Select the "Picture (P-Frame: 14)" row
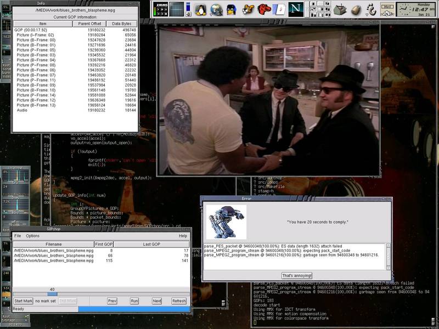The image size is (439, 329). [x=75, y=95]
